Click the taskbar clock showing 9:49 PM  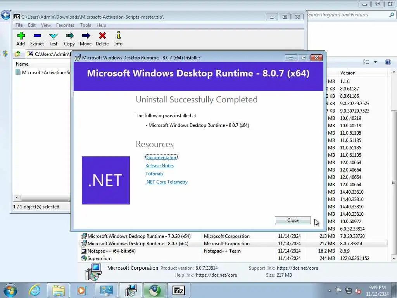377,290
